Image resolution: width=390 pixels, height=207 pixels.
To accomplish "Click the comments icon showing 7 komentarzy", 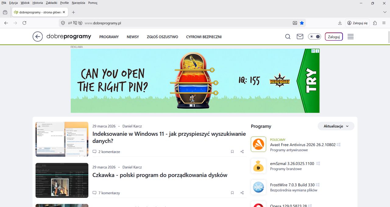I will (x=94, y=193).
